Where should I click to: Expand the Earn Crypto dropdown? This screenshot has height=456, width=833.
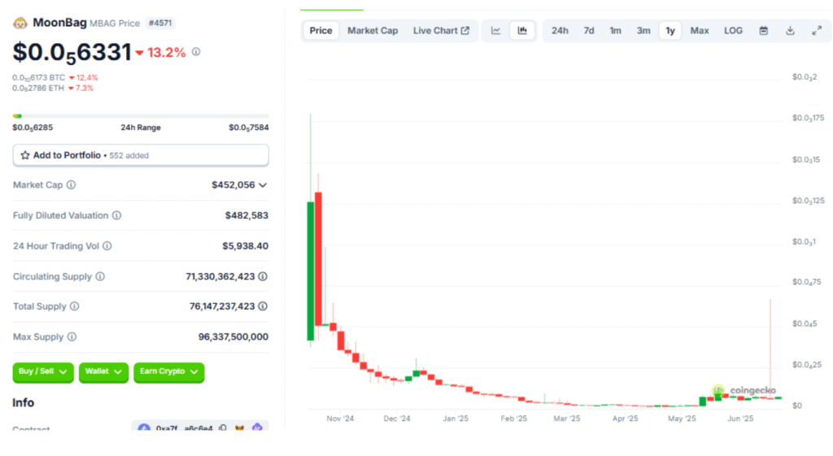pyautogui.click(x=168, y=371)
